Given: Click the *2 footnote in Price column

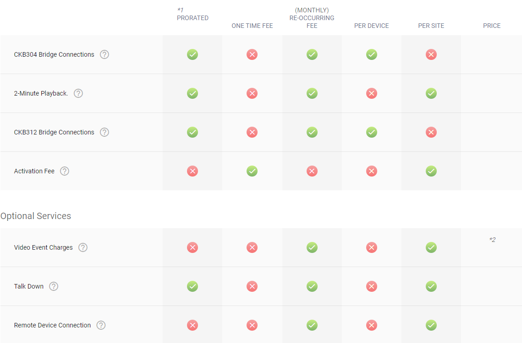Looking at the screenshot, I should coord(492,240).
